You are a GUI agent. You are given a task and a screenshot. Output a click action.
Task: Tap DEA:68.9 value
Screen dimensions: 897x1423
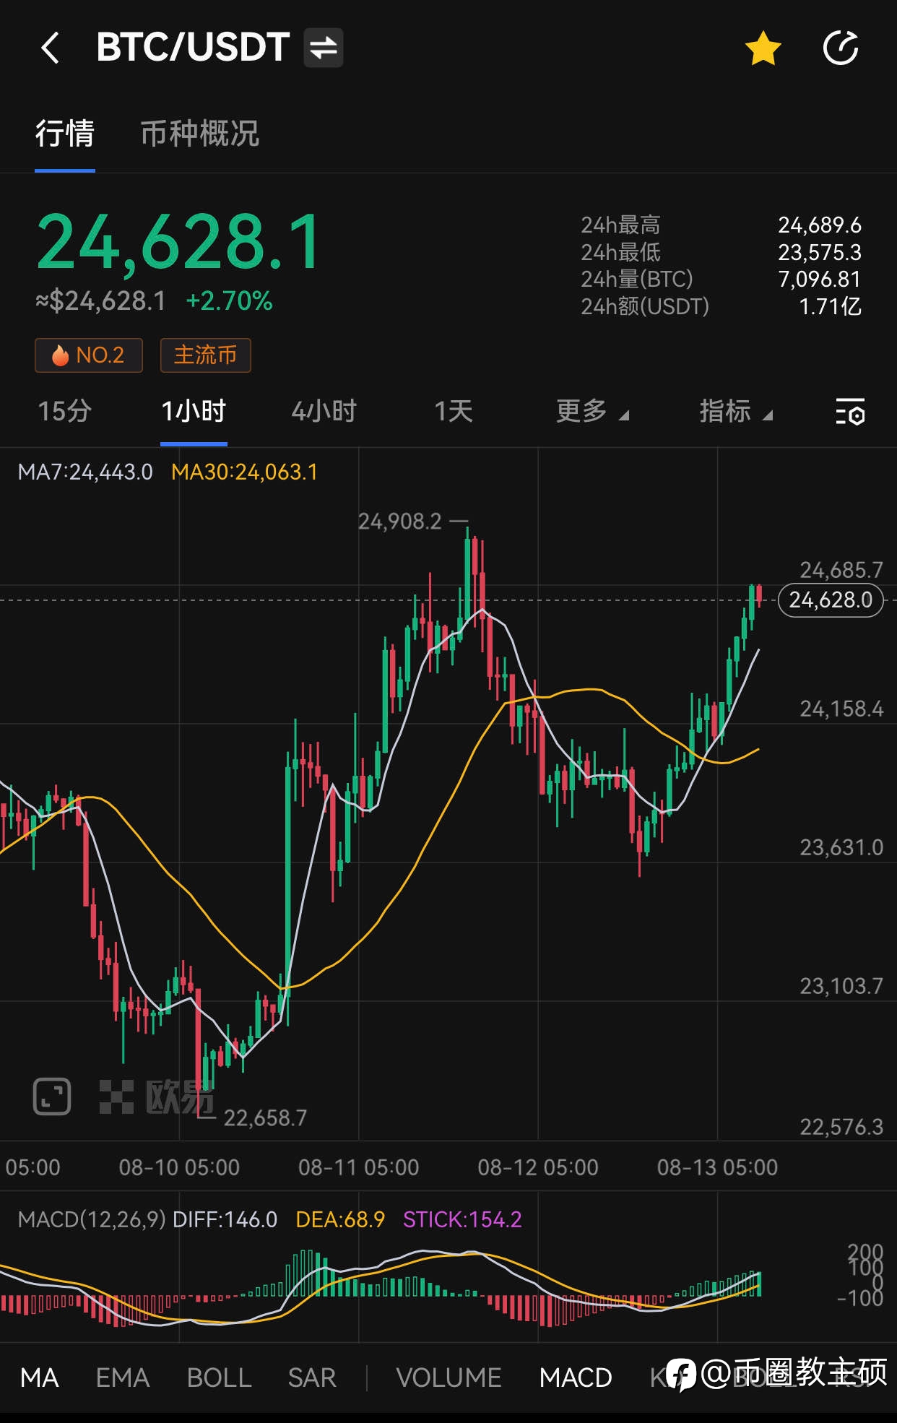(340, 1220)
